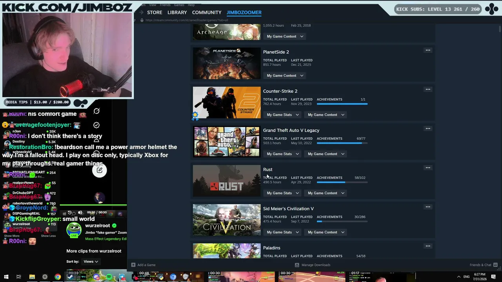Open the Steam Games menu
The image size is (502, 282).
click(179, 5)
